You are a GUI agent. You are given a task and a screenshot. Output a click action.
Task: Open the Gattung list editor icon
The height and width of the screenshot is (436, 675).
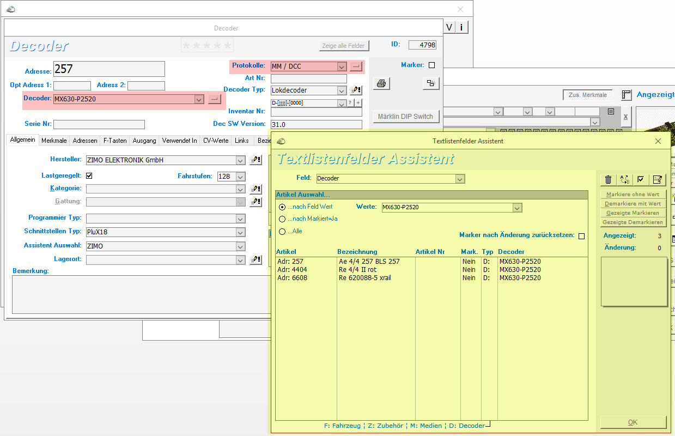[256, 202]
